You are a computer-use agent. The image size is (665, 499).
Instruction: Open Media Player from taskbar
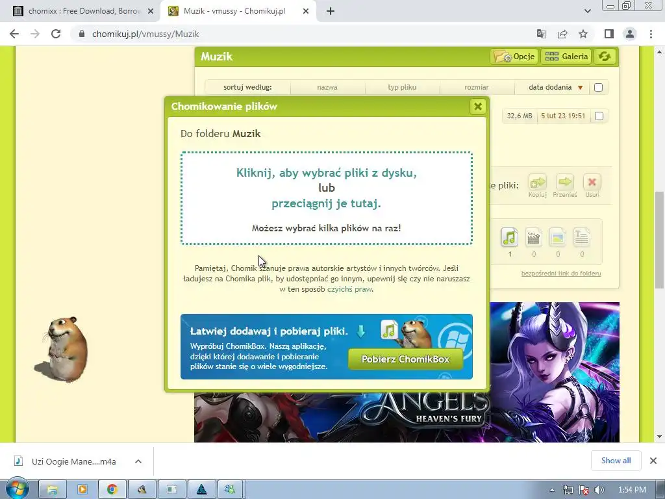(82, 490)
